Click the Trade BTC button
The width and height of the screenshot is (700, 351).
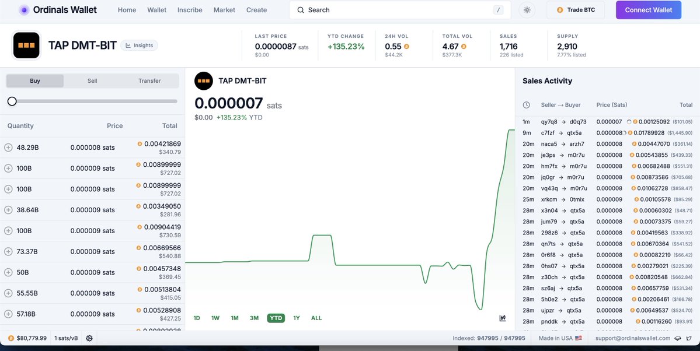[576, 10]
